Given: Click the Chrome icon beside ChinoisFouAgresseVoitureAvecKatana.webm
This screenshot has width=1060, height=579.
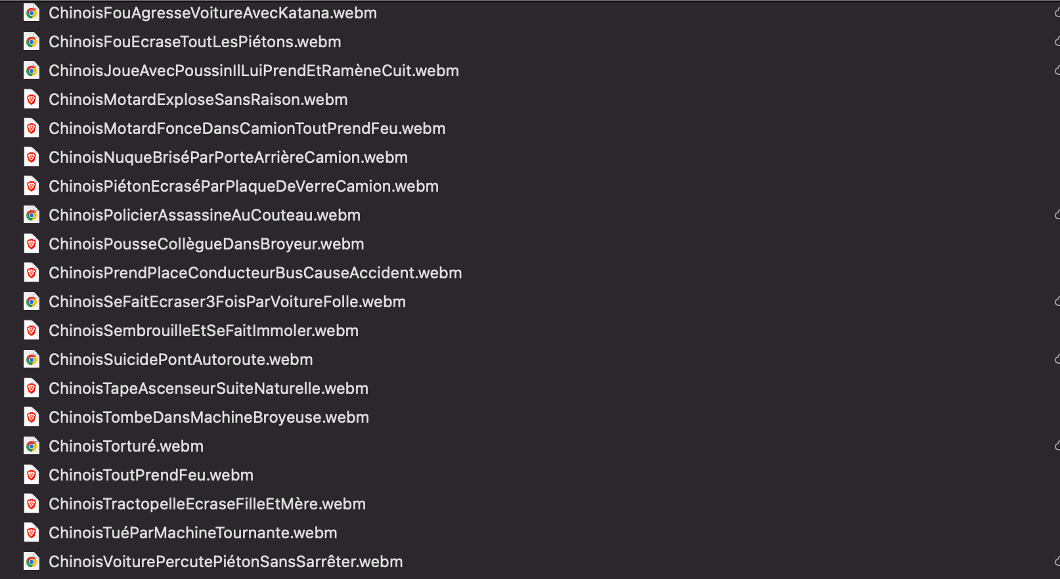Looking at the screenshot, I should tap(31, 13).
